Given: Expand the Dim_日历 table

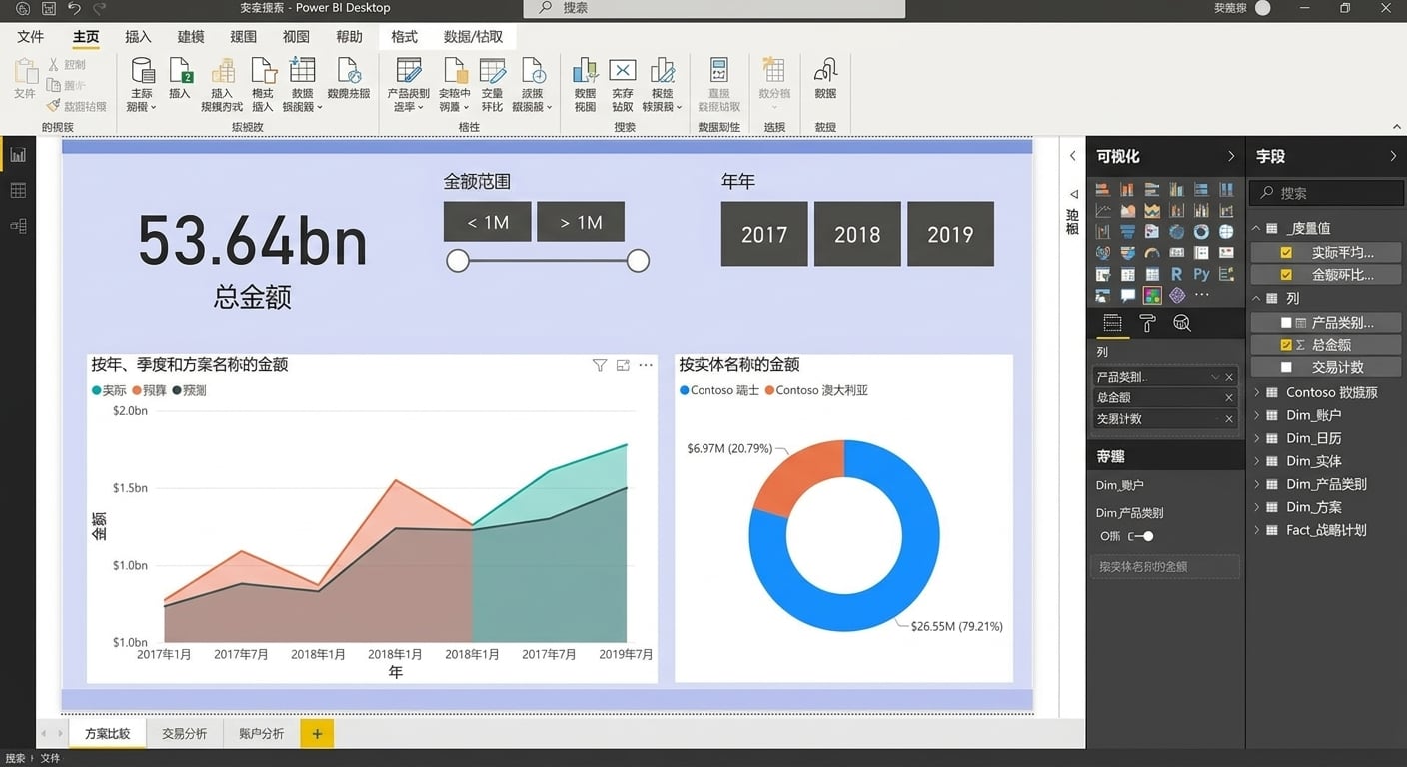Looking at the screenshot, I should click(1257, 438).
